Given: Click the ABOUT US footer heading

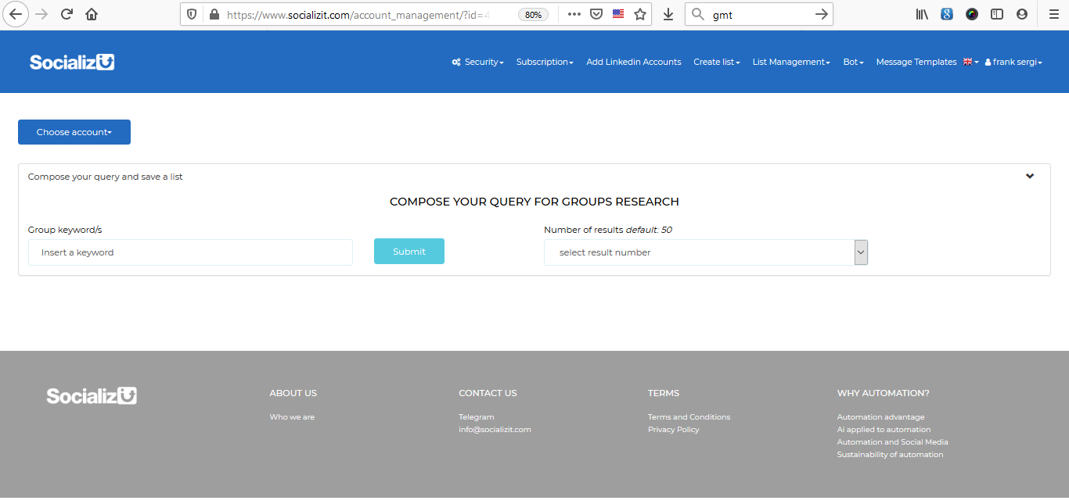Looking at the screenshot, I should coord(293,393).
